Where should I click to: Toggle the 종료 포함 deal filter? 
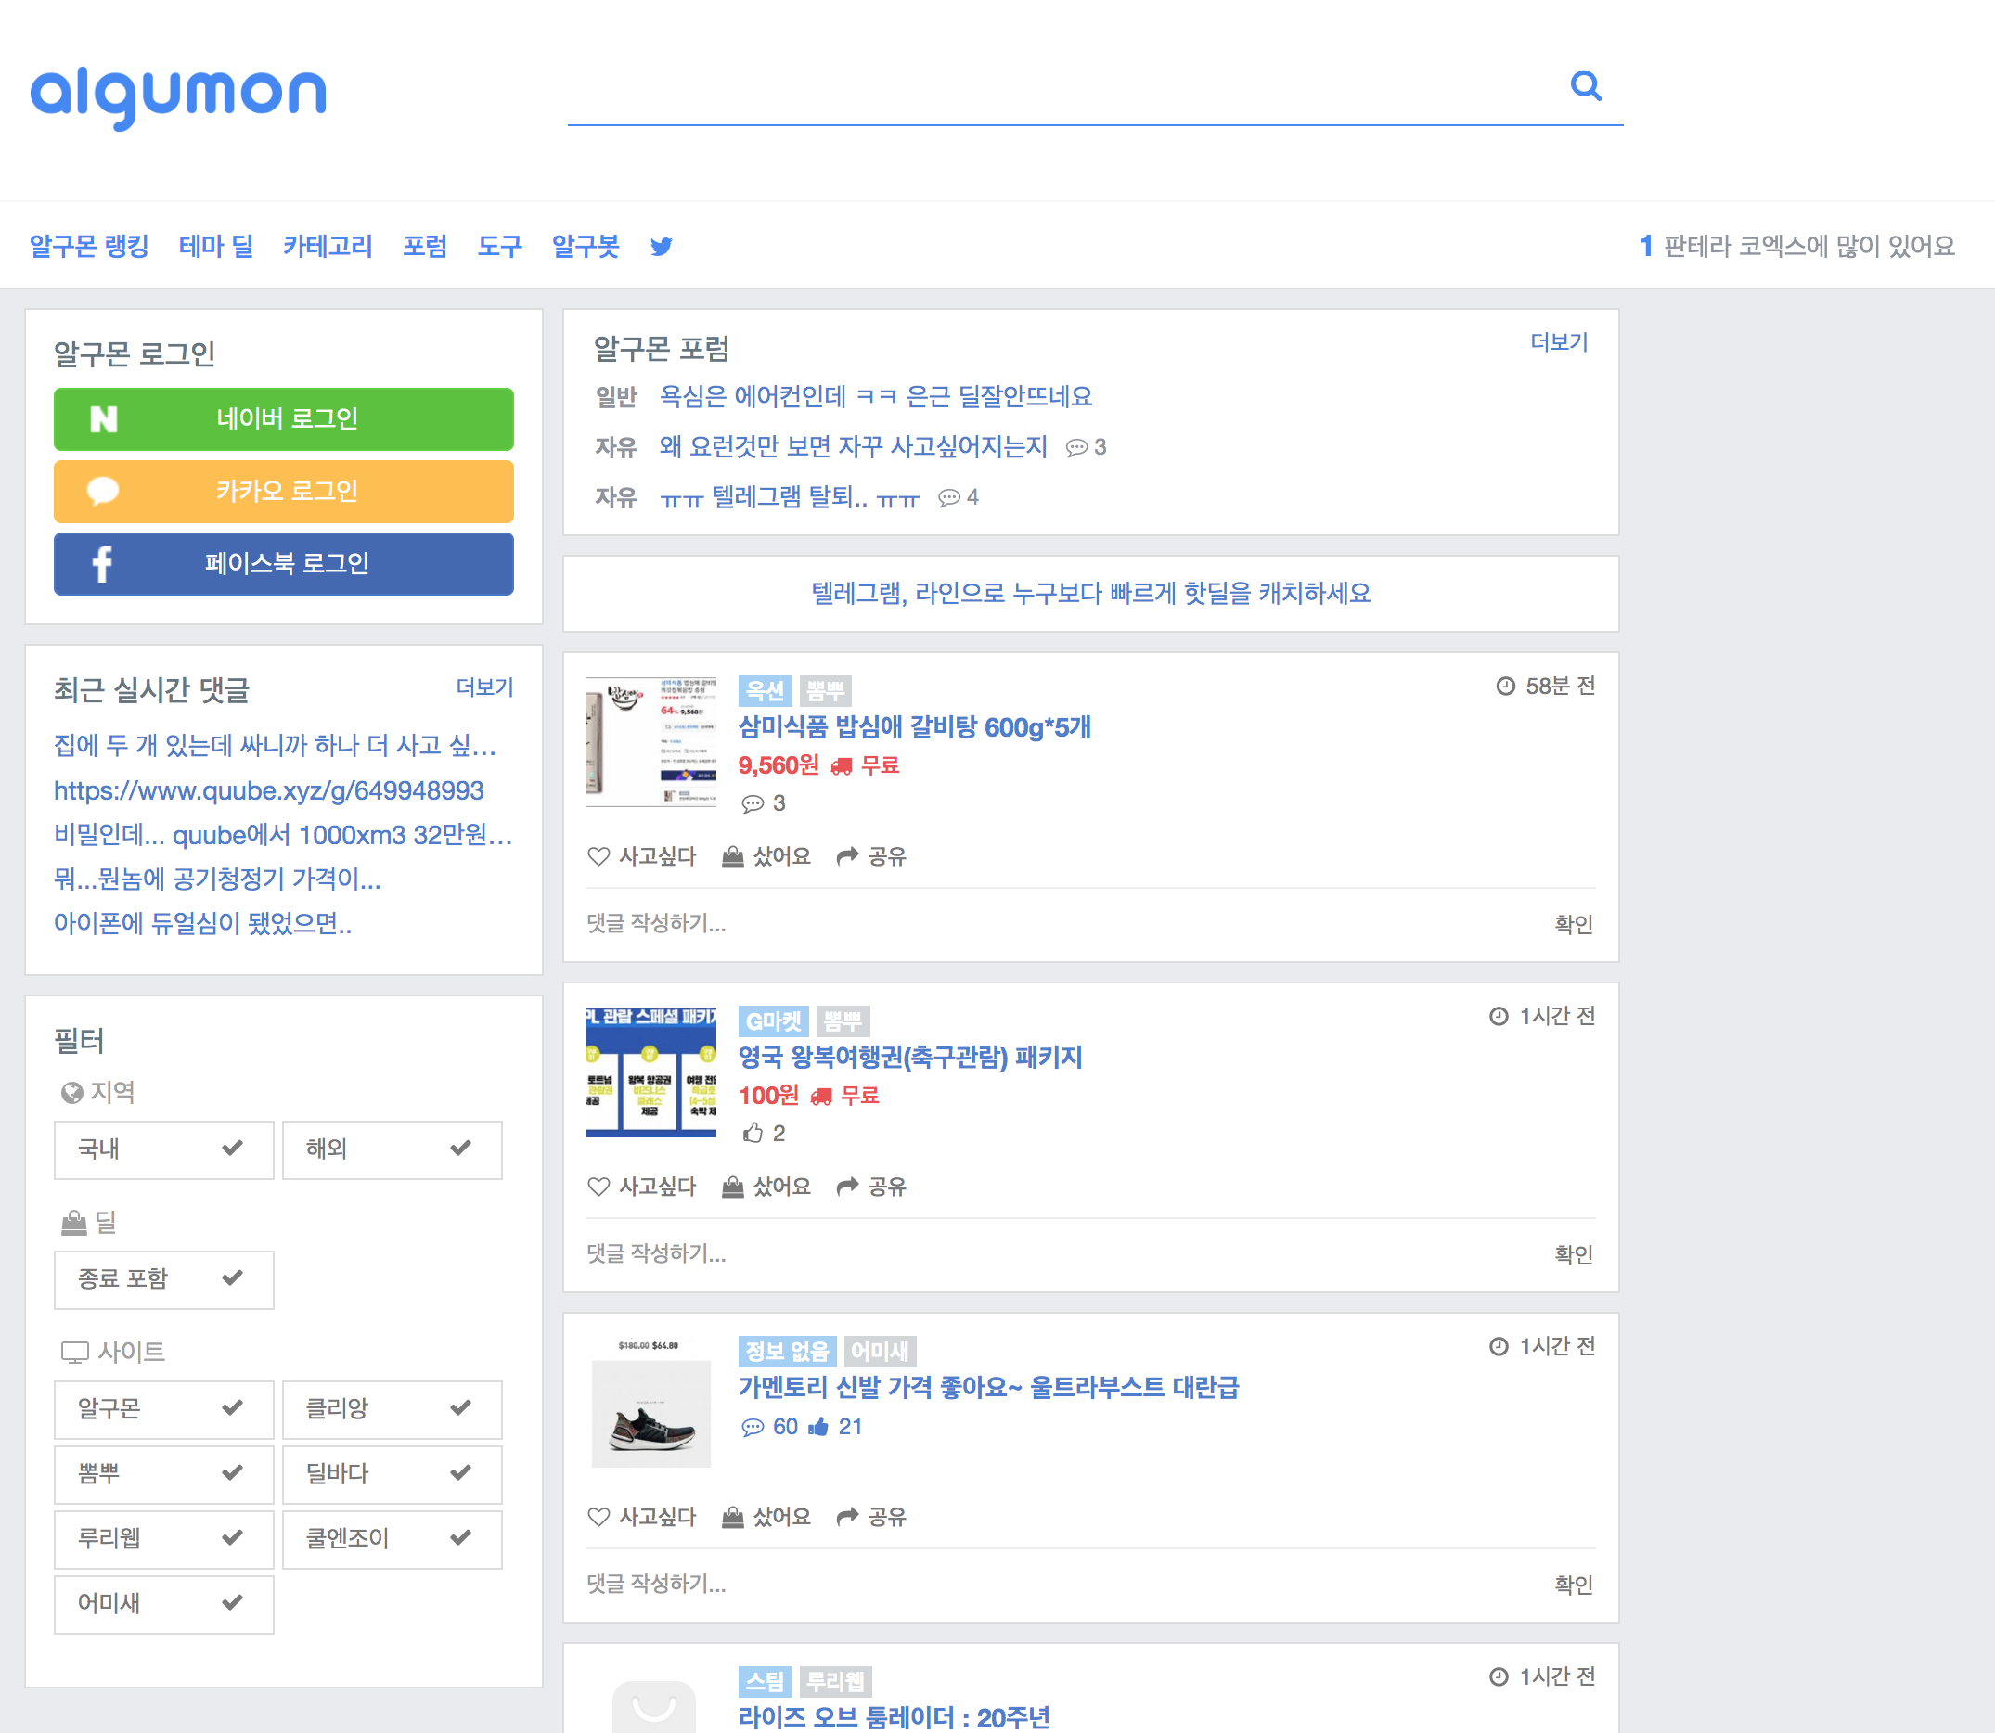163,1278
